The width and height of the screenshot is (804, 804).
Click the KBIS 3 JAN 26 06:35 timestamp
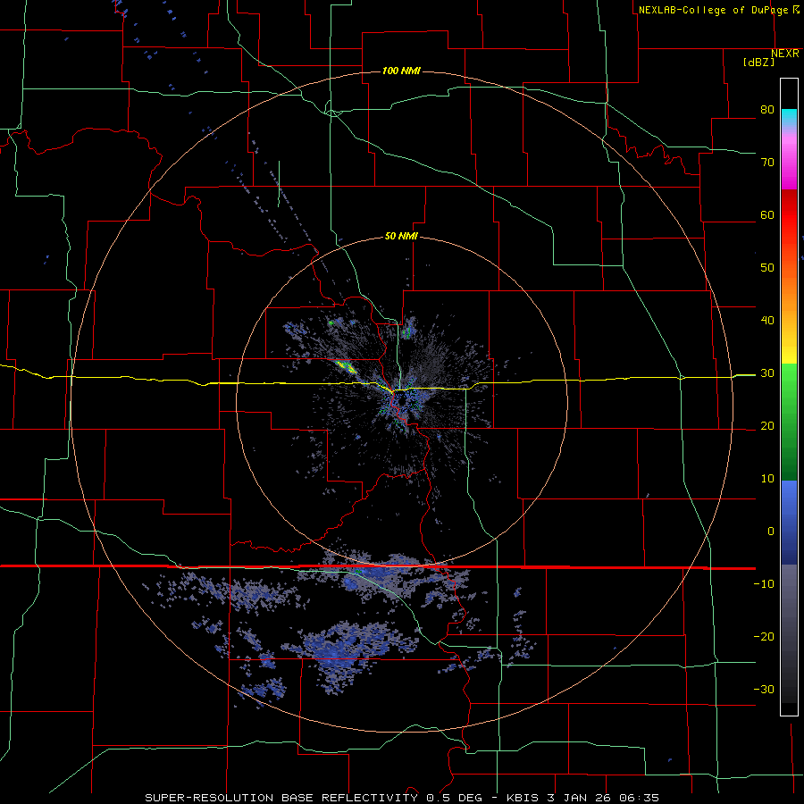[x=582, y=798]
